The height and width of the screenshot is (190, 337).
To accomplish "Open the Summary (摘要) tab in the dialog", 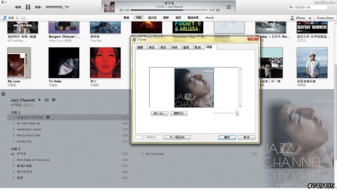I will tap(141, 47).
